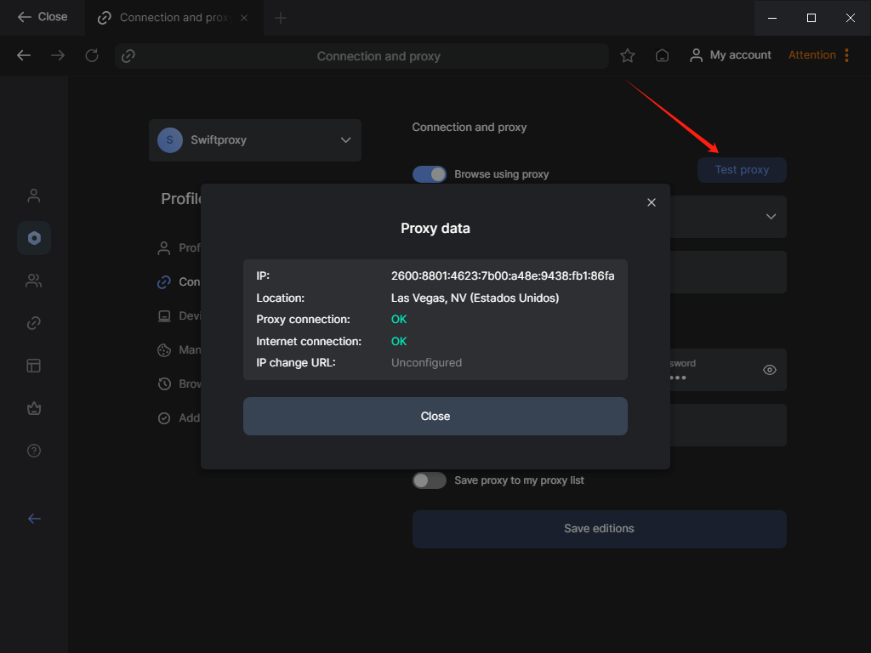The width and height of the screenshot is (871, 653).
Task: Show password with the eye icon
Action: [x=770, y=370]
